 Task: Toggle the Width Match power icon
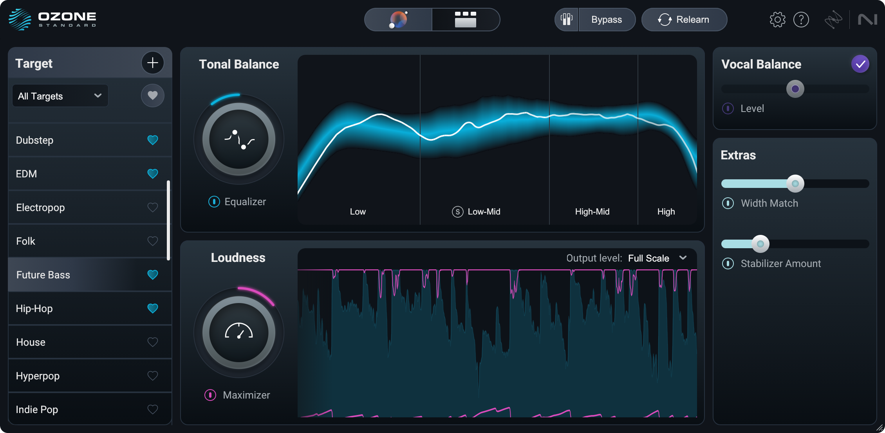728,203
